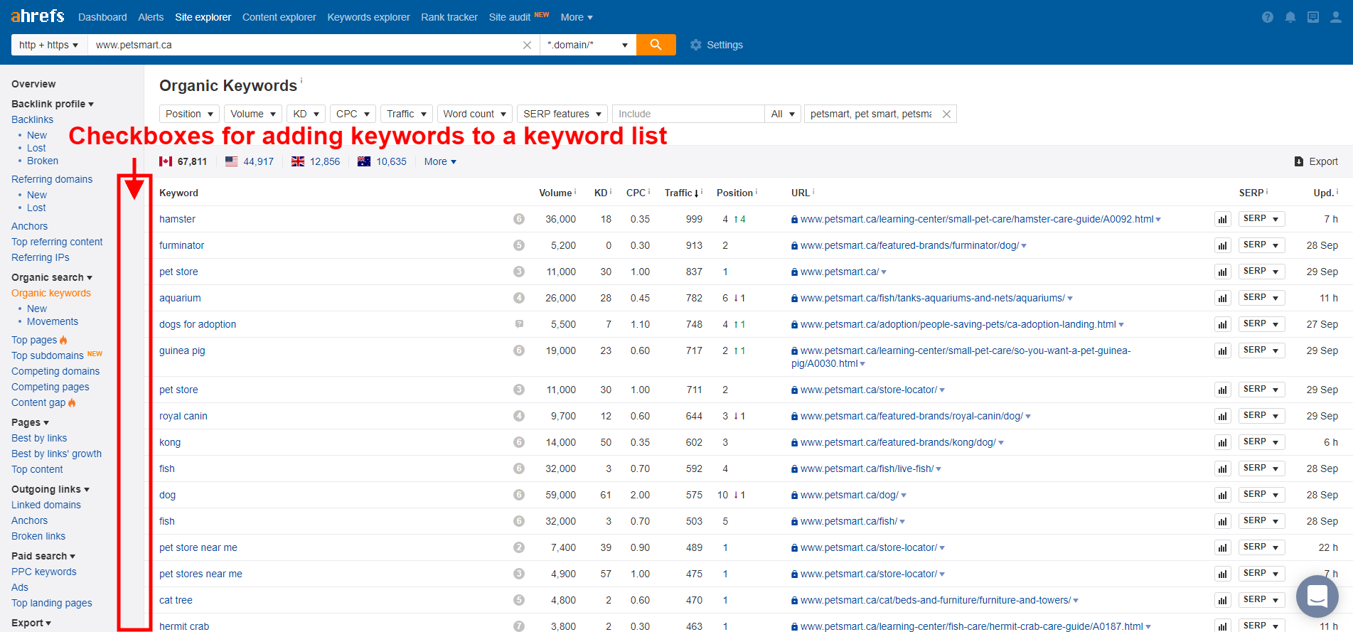
Task: Click the furminator keyword link
Action: 181,245
